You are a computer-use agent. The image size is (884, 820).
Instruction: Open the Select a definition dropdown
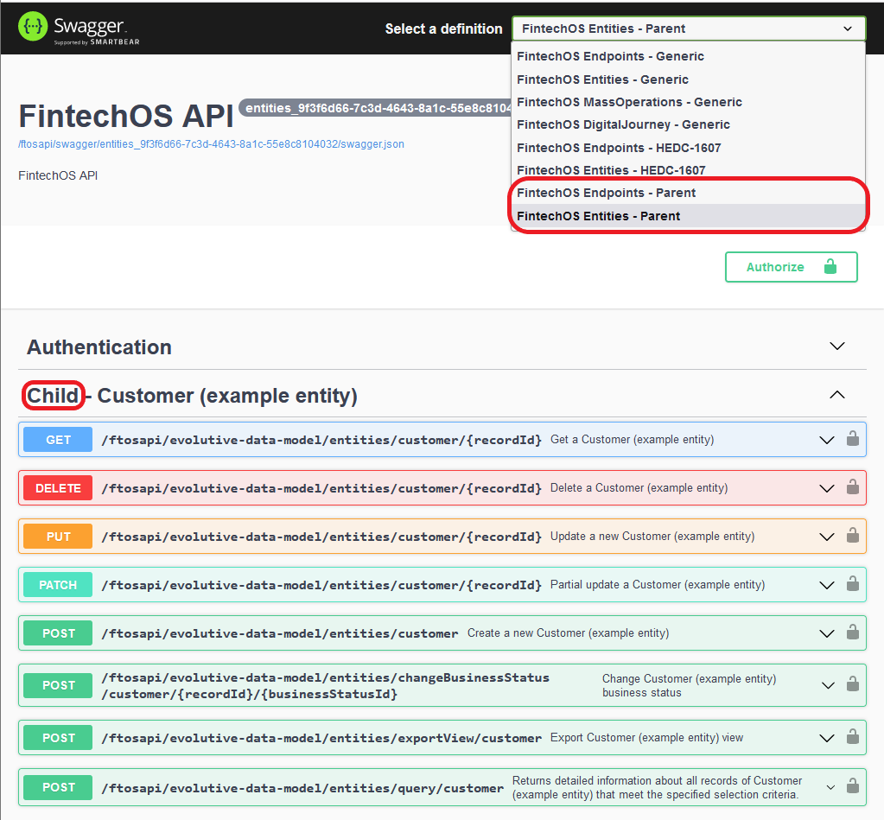click(688, 29)
